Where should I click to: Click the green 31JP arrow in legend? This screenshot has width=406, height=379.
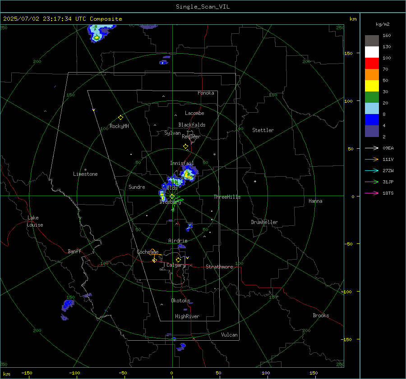pyautogui.click(x=372, y=182)
